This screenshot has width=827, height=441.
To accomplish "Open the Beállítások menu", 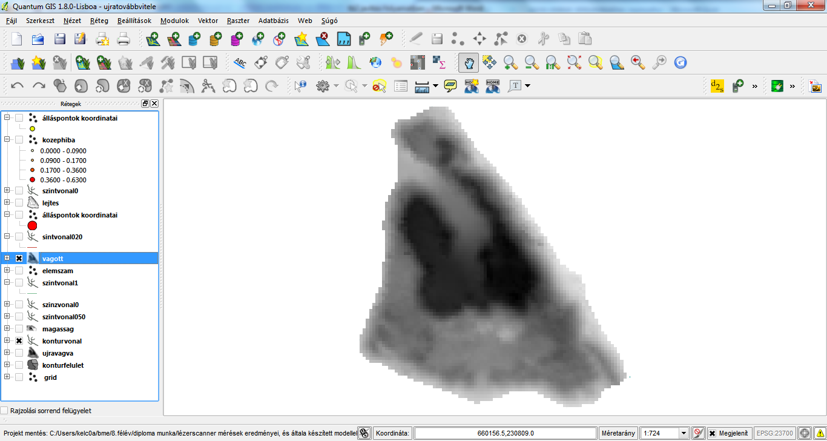I will click(134, 21).
